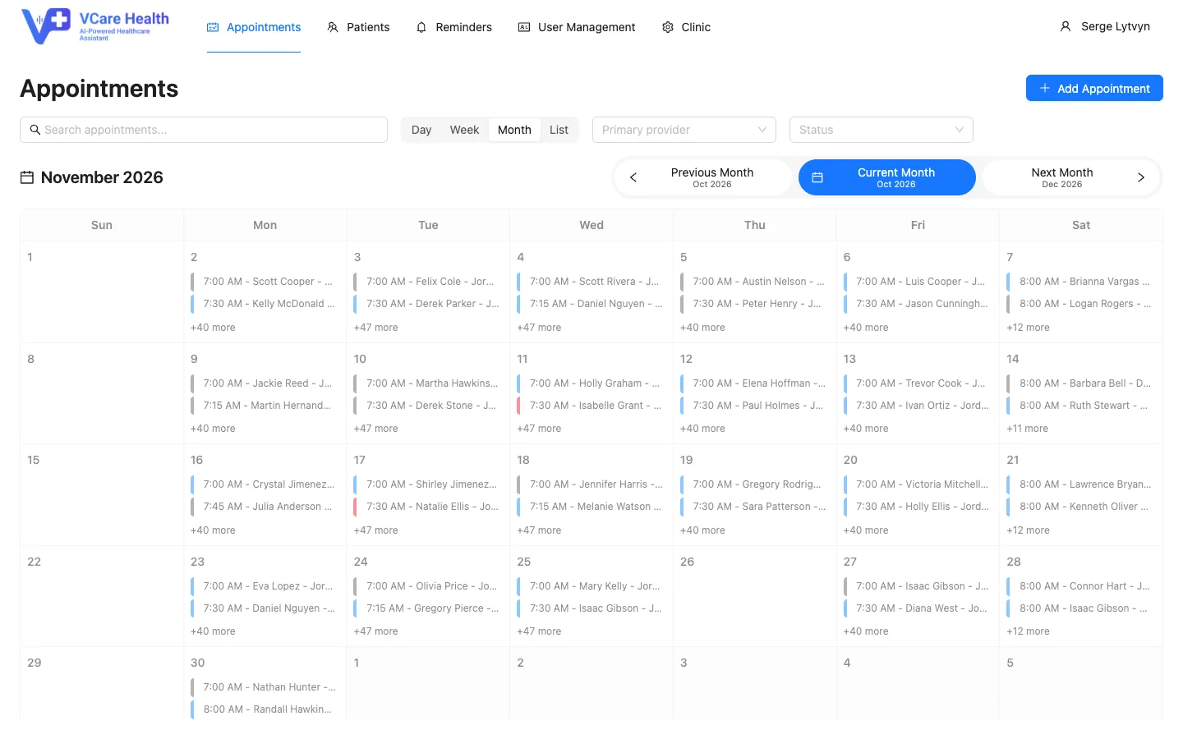
Task: Click the calendar icon beside Appointments tab
Action: point(213,27)
